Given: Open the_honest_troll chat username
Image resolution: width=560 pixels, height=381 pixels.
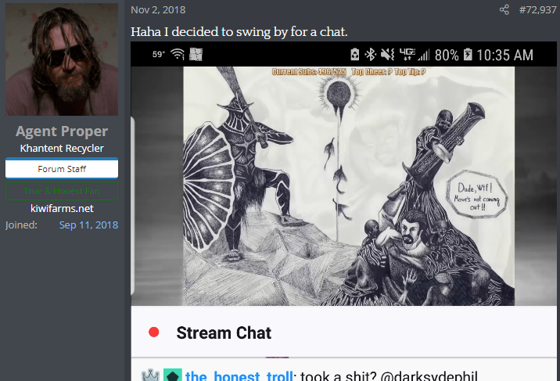Looking at the screenshot, I should point(239,376).
